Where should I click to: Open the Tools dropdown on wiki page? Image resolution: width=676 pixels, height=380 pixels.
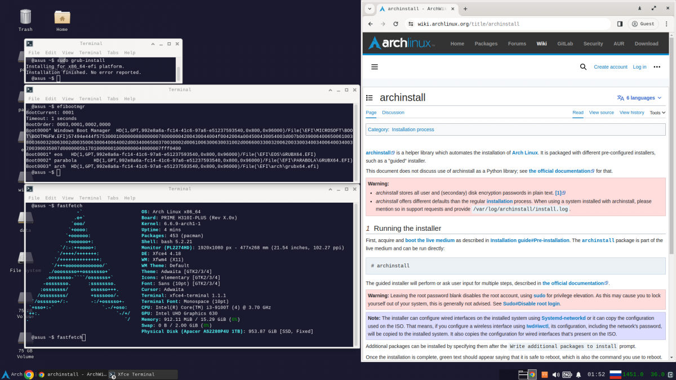(x=657, y=113)
